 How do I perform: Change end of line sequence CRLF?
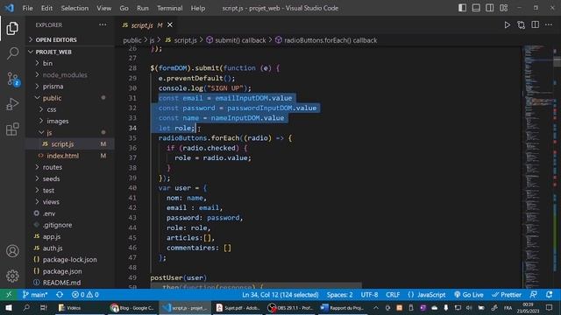point(393,295)
